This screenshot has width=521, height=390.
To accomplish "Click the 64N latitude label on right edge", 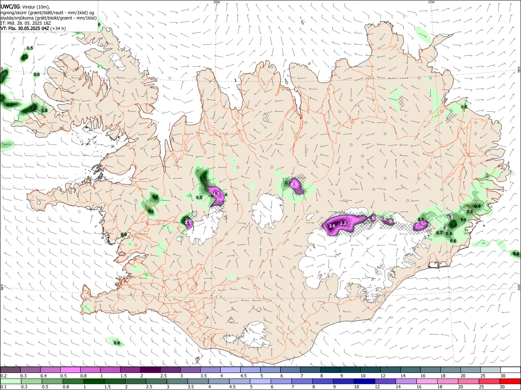I will (x=519, y=287).
